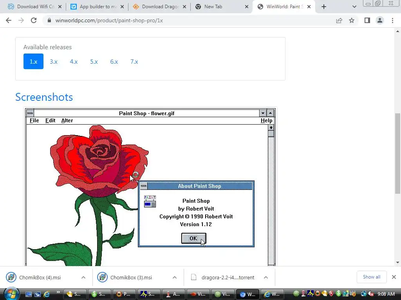Expand the tab search chevron

tap(354, 7)
